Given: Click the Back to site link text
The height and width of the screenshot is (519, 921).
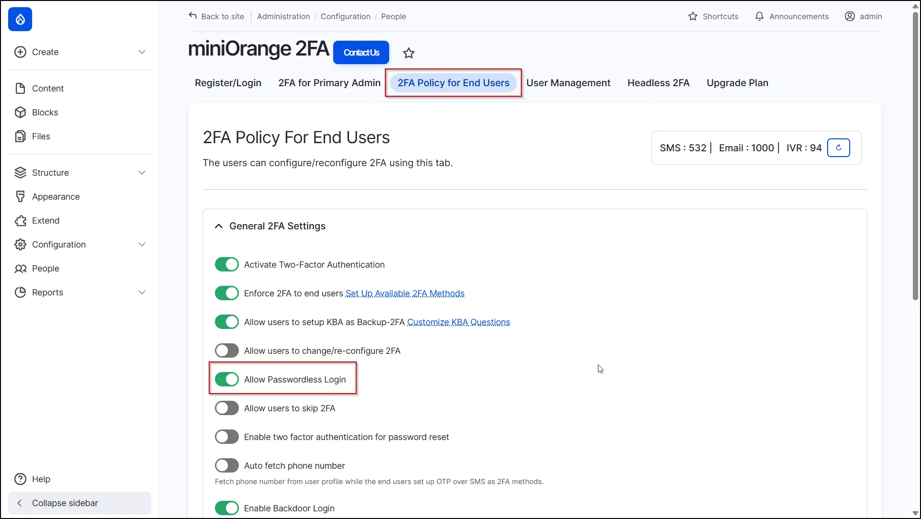Looking at the screenshot, I should 223,16.
